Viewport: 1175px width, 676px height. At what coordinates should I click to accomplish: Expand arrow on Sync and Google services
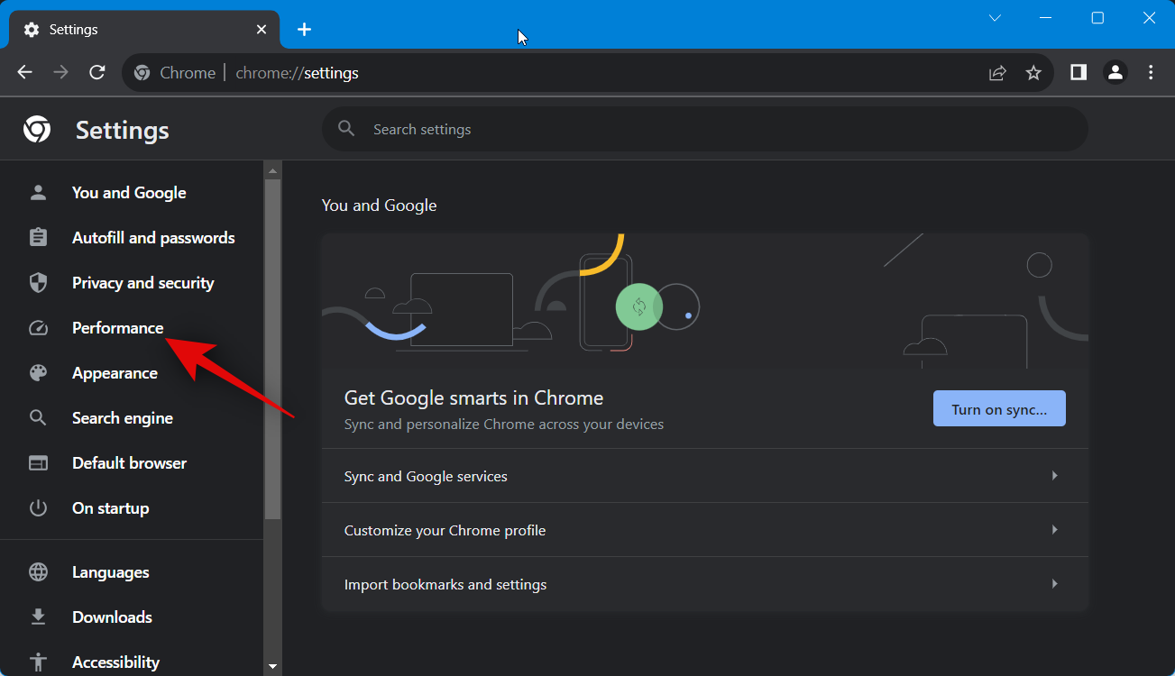pyautogui.click(x=1054, y=476)
